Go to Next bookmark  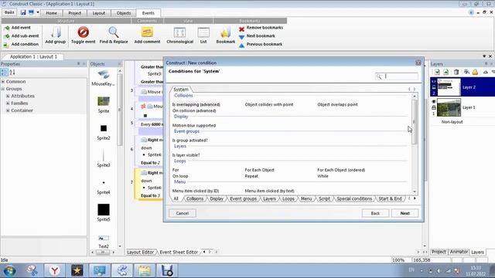257,36
